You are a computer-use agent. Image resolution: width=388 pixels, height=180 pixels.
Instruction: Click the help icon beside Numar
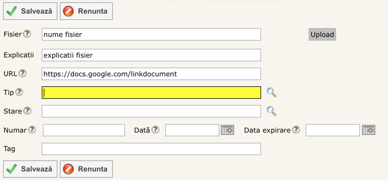[32, 130]
